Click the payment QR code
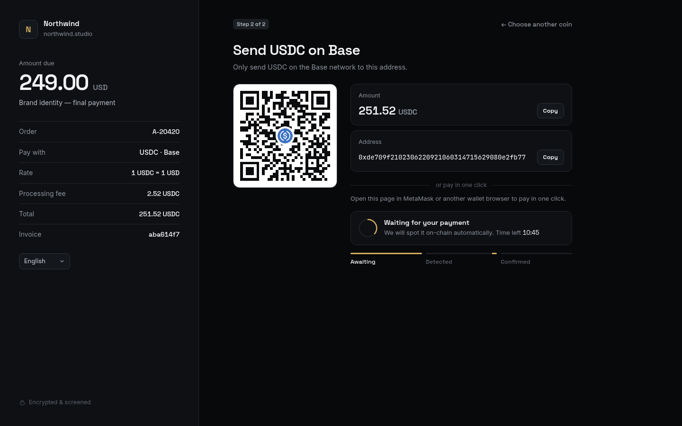Viewport: 682px width, 426px height. [285, 136]
